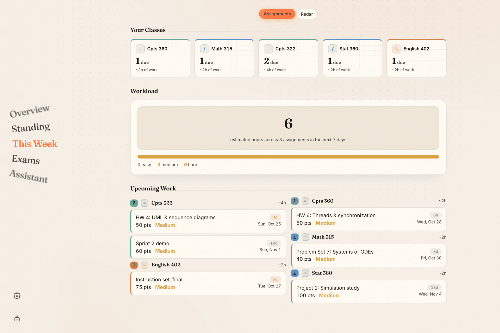Click the '3 medium' workload label
Screen dimensions: 500x333
coord(167,165)
